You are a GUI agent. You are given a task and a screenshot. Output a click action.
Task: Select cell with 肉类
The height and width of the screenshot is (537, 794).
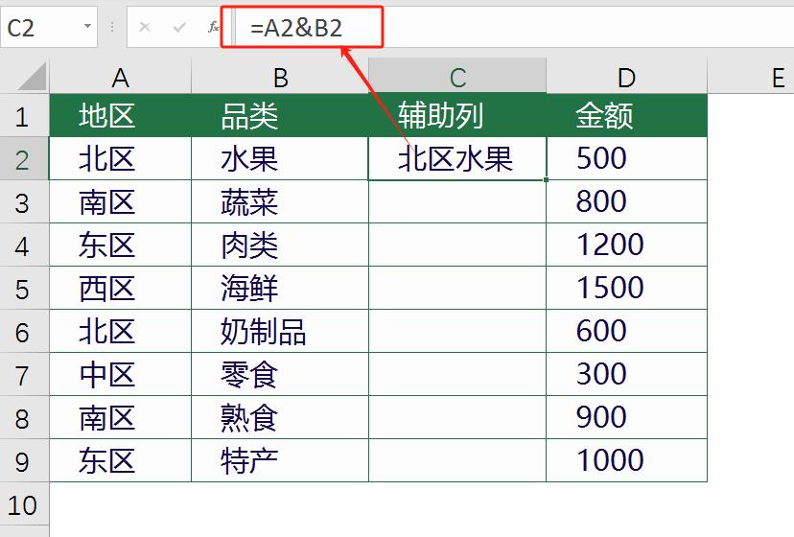tap(280, 245)
